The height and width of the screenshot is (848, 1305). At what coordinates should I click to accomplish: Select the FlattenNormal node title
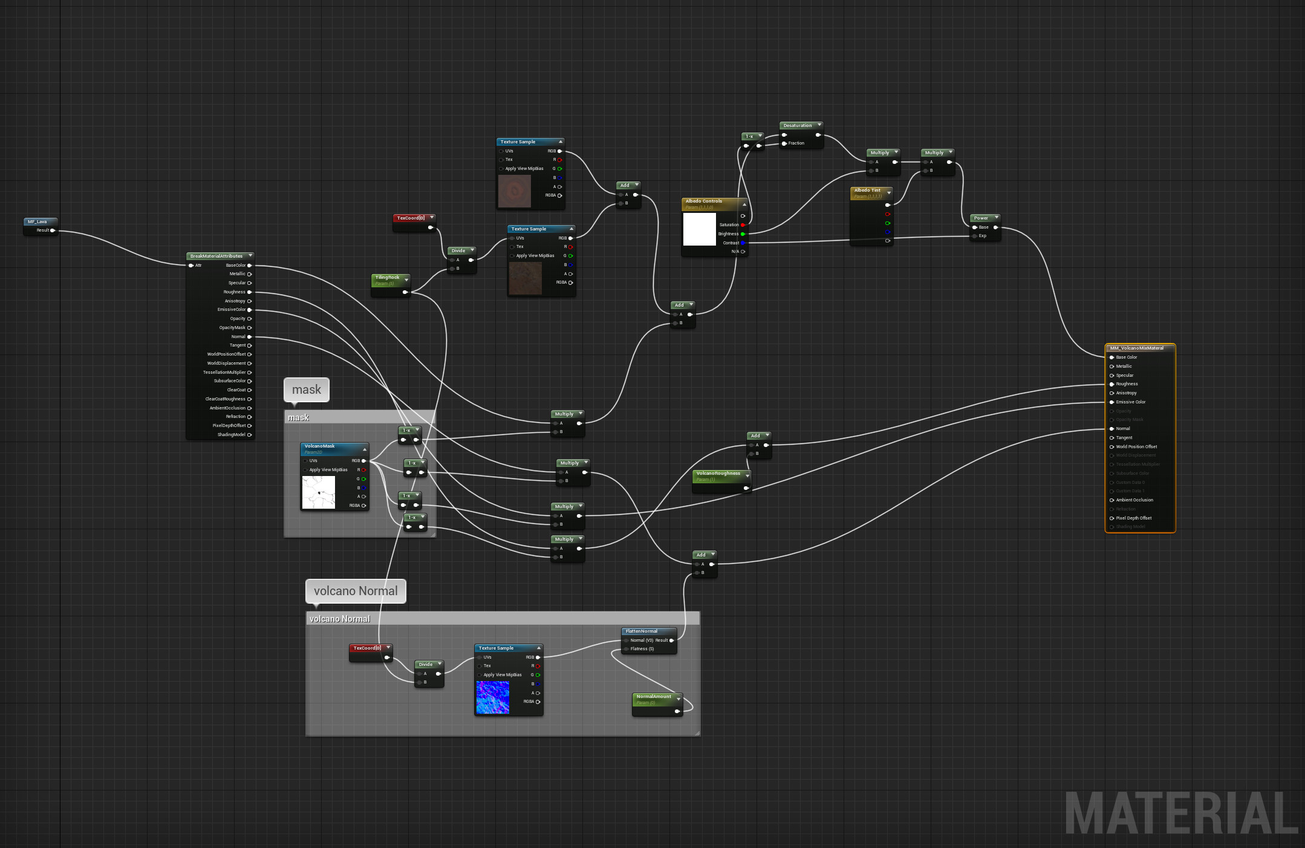coord(642,631)
